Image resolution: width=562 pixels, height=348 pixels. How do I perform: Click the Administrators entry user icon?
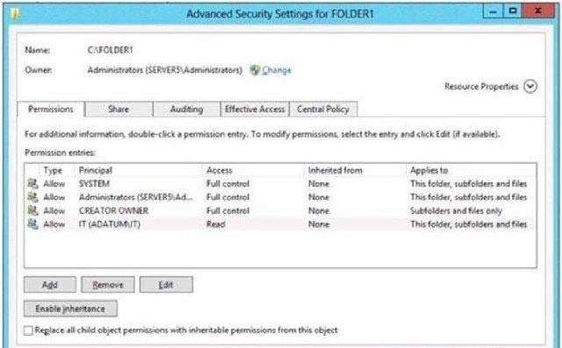(x=32, y=197)
